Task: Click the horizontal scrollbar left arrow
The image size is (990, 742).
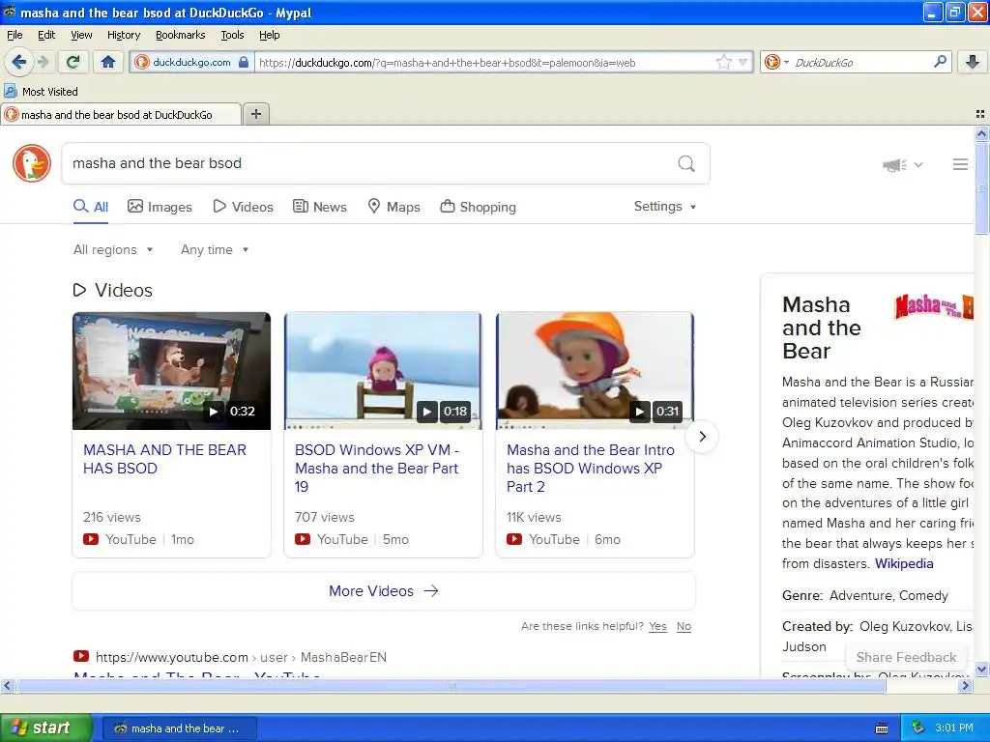Action: pos(7,686)
